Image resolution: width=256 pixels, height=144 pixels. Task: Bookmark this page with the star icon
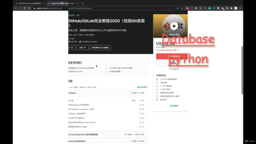pyautogui.click(x=182, y=8)
